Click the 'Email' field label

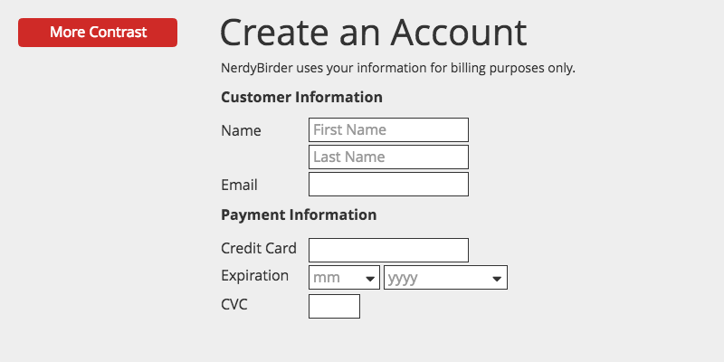[239, 185]
